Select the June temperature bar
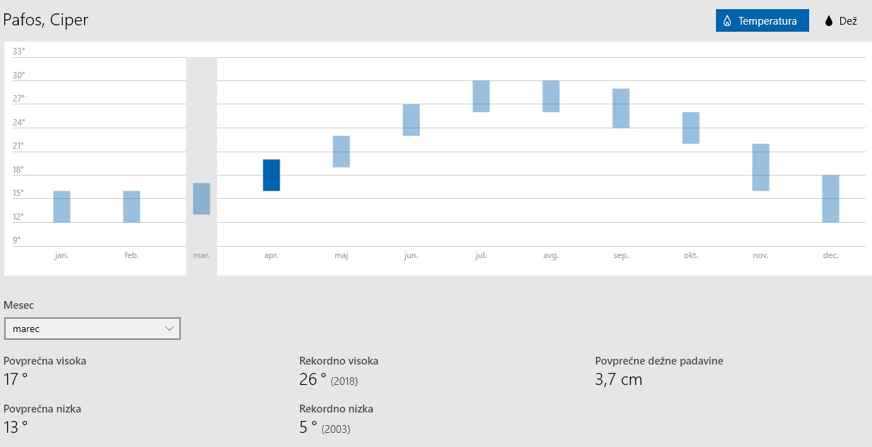This screenshot has width=872, height=447. click(x=411, y=120)
